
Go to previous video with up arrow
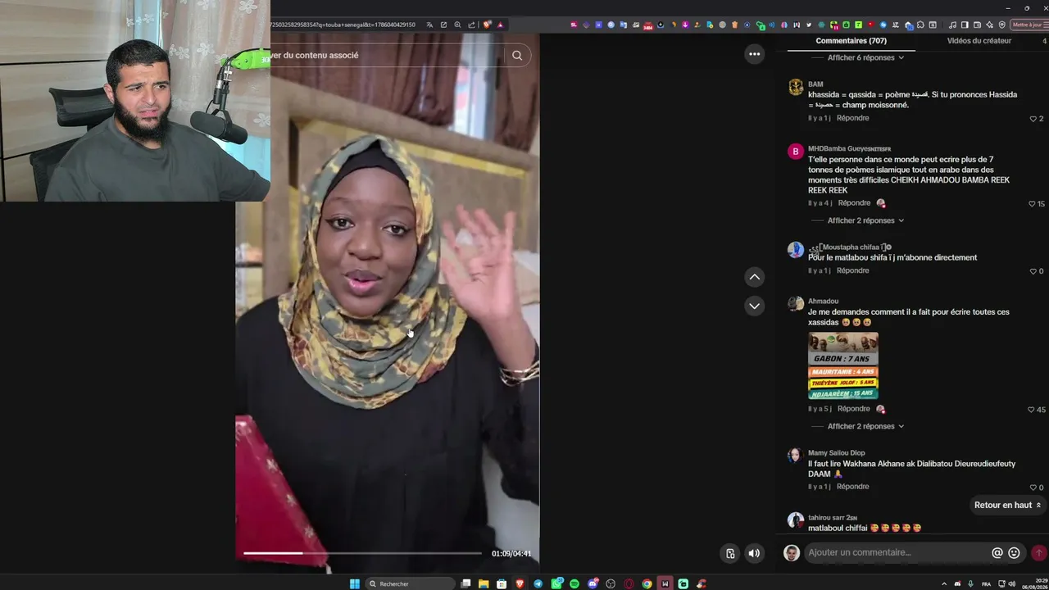[754, 277]
